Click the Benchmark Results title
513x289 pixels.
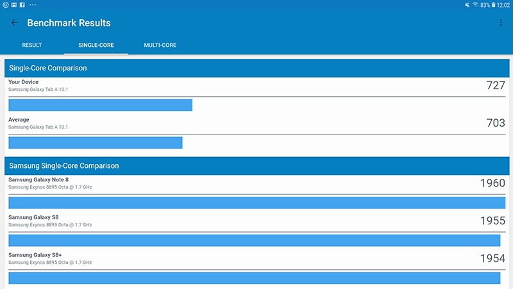click(69, 23)
